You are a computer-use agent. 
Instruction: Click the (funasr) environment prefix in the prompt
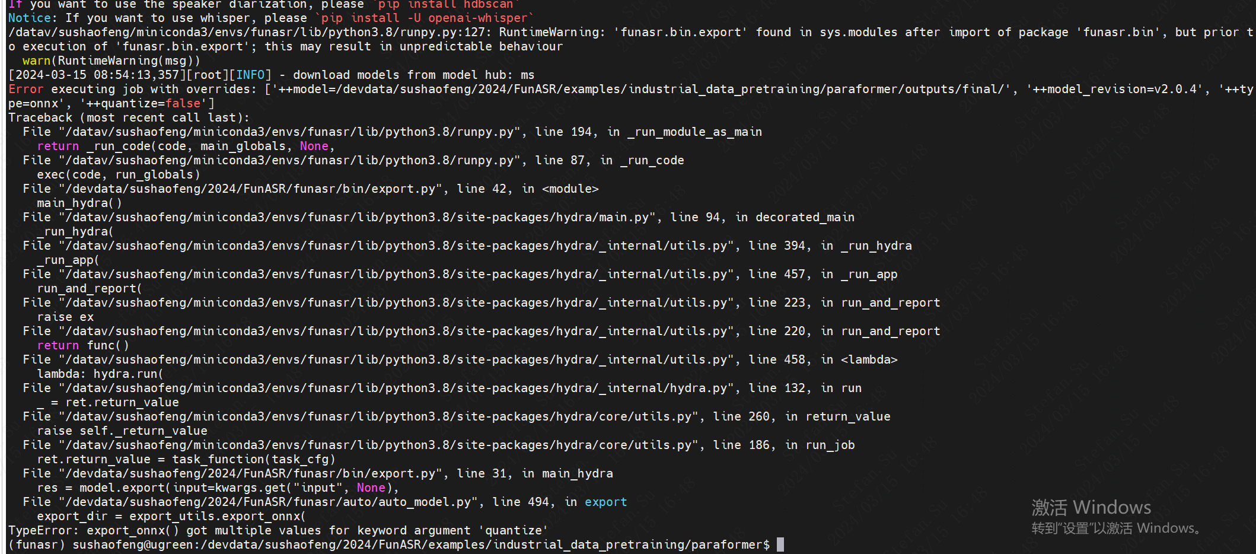point(36,545)
